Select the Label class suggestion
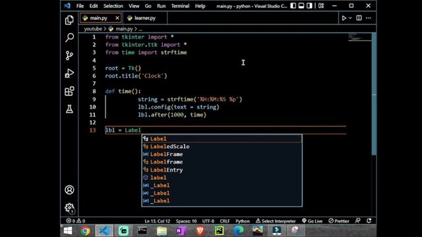Viewport: 422px width, 237px height. [x=222, y=139]
